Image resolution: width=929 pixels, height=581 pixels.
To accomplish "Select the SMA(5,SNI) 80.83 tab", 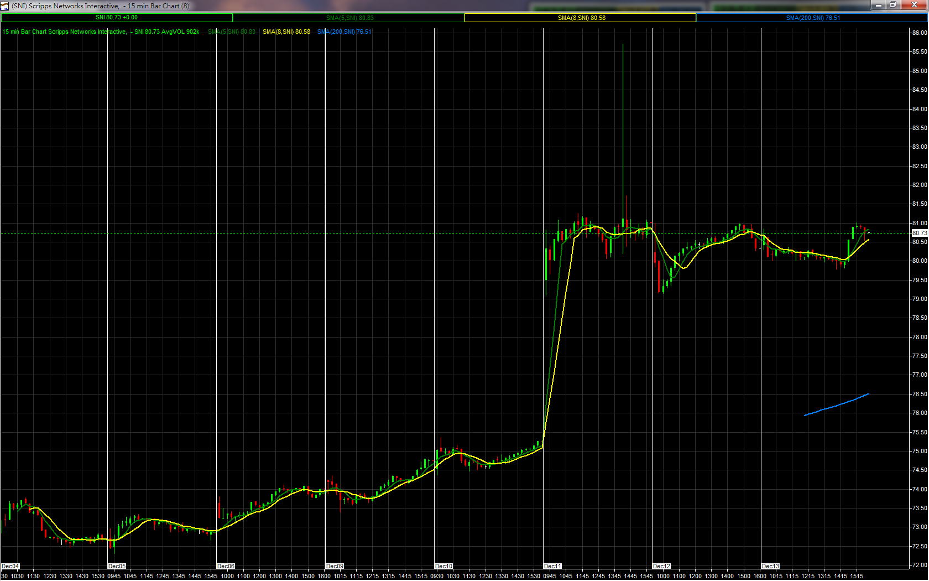I will click(349, 18).
